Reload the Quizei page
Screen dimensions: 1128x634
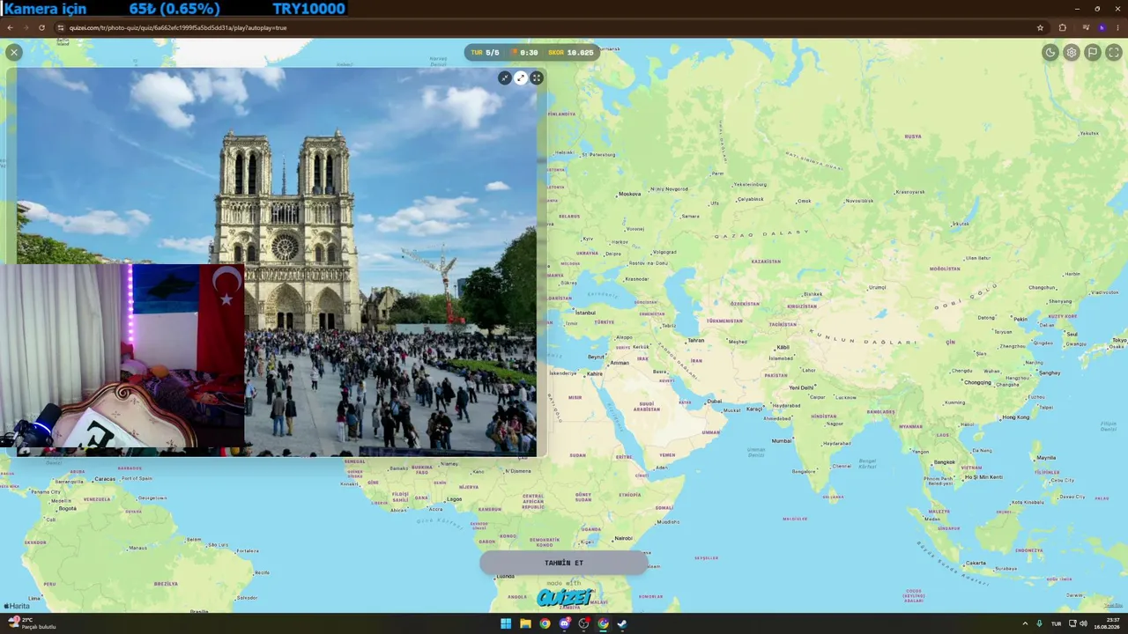point(41,27)
